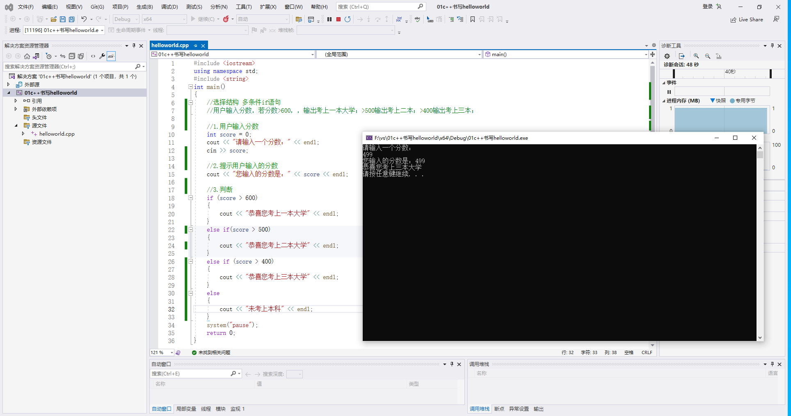The height and width of the screenshot is (416, 791).
Task: Click the console window vertical scrollbar
Action: click(760, 243)
